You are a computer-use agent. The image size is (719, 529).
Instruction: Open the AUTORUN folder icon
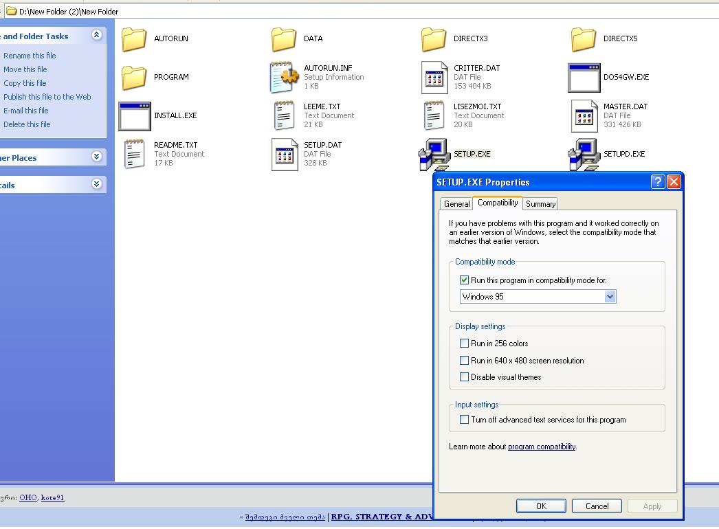134,39
